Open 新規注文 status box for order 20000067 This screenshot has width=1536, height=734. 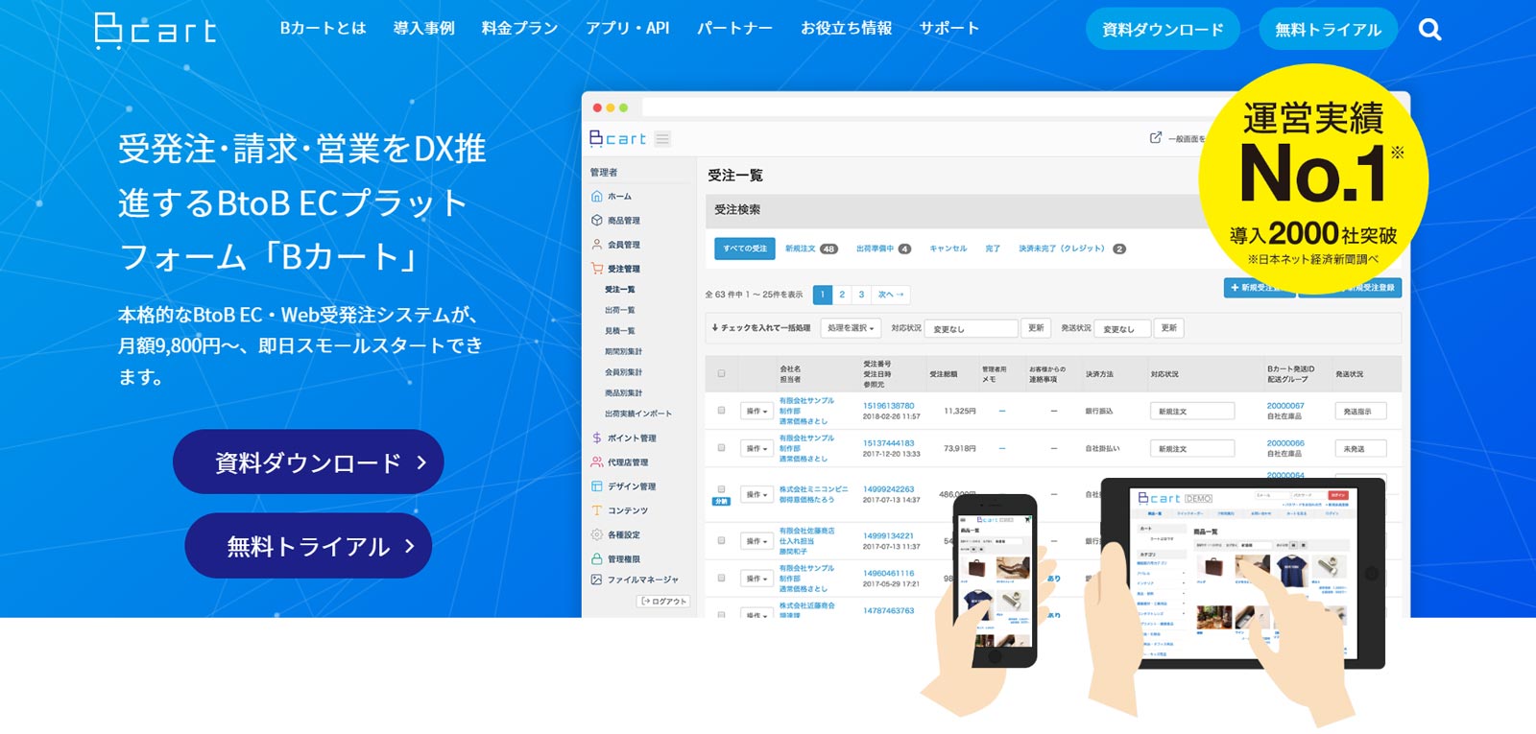pyautogui.click(x=1191, y=411)
